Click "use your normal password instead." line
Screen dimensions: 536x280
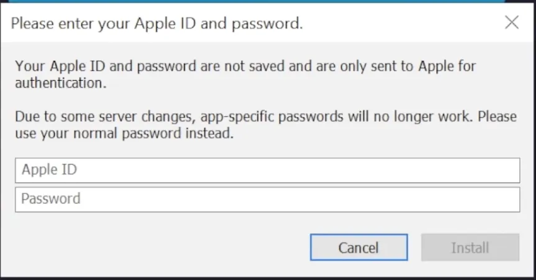[x=124, y=133]
